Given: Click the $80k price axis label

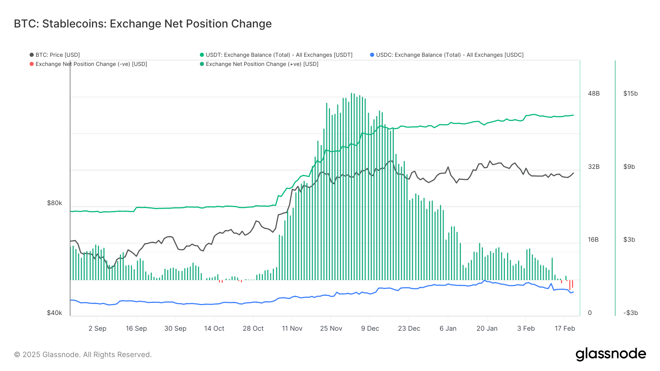Looking at the screenshot, I should 55,203.
